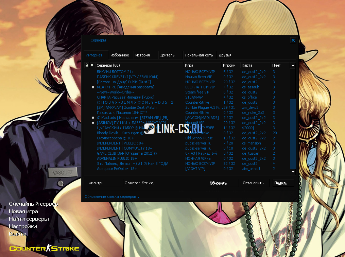This screenshot has height=257, width=345.
Task: Sort servers by Пинг column
Action: 280,65
